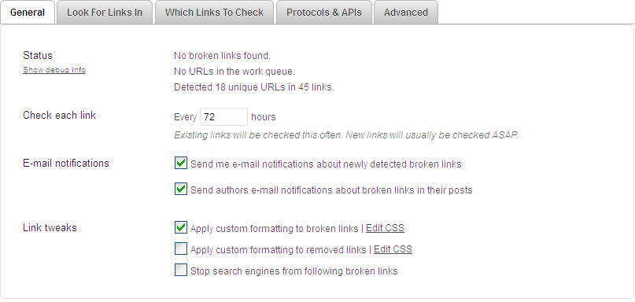The height and width of the screenshot is (302, 635).
Task: Switch to the General tab
Action: coord(28,13)
